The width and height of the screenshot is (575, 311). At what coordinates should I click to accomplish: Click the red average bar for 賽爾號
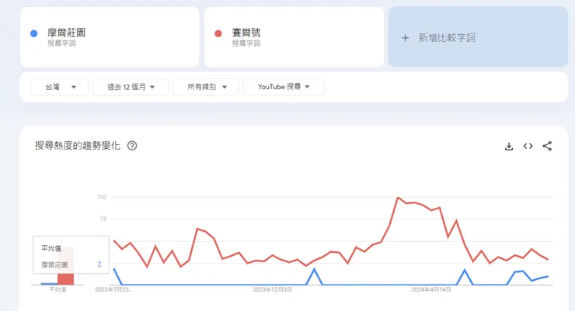65,278
